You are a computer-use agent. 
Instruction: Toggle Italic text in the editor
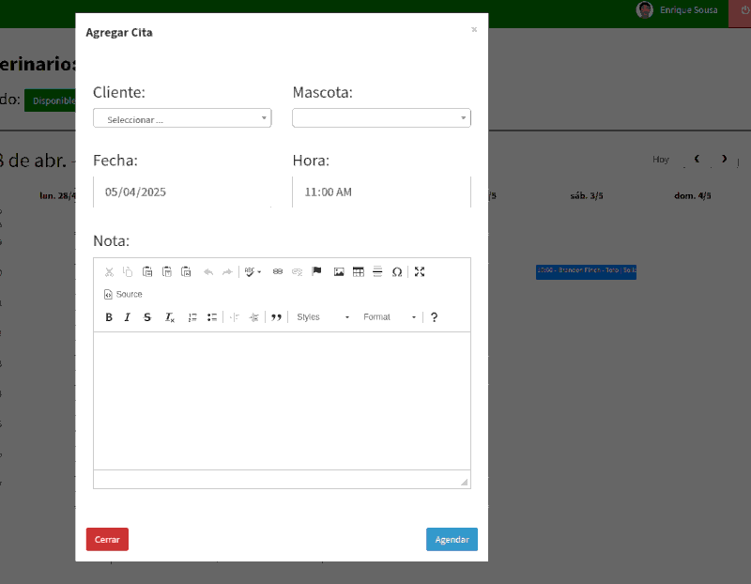[128, 317]
